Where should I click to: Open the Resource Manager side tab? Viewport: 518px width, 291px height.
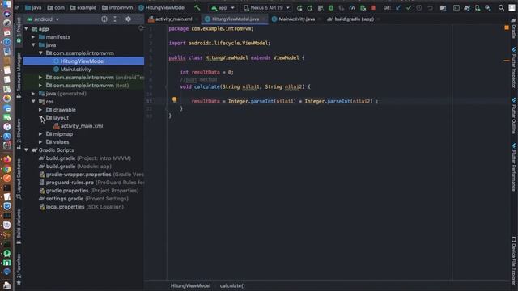point(19,75)
